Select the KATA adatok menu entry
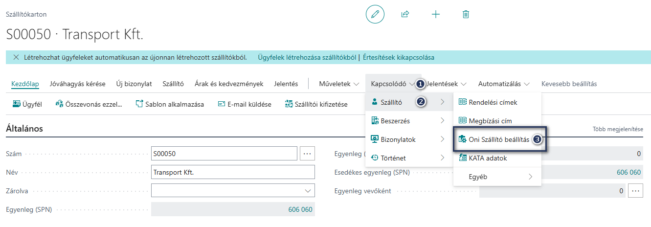The image size is (651, 227). coord(497,158)
